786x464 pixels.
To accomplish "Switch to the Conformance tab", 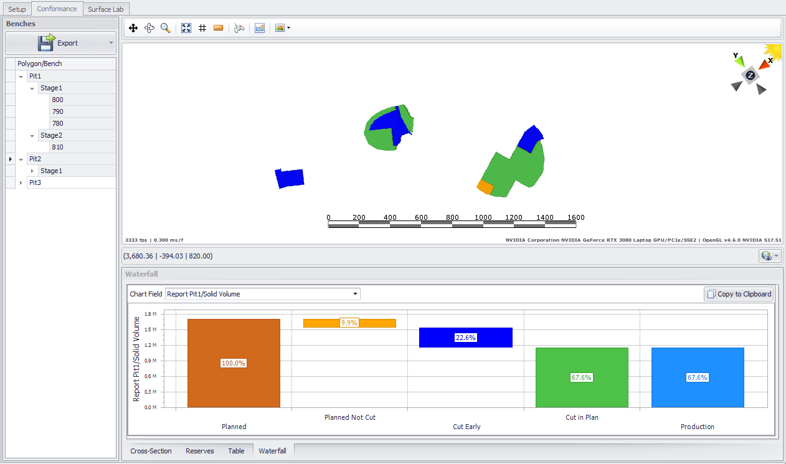I will point(57,9).
